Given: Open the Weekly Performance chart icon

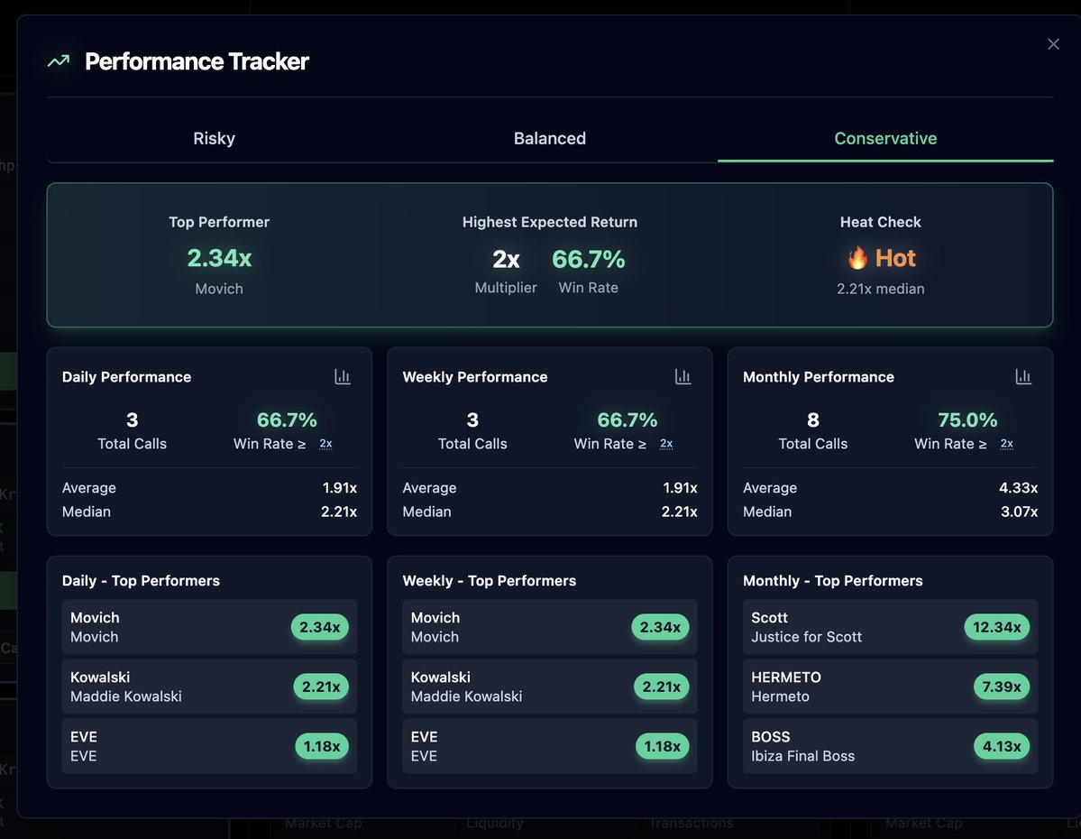Looking at the screenshot, I should pyautogui.click(x=682, y=377).
